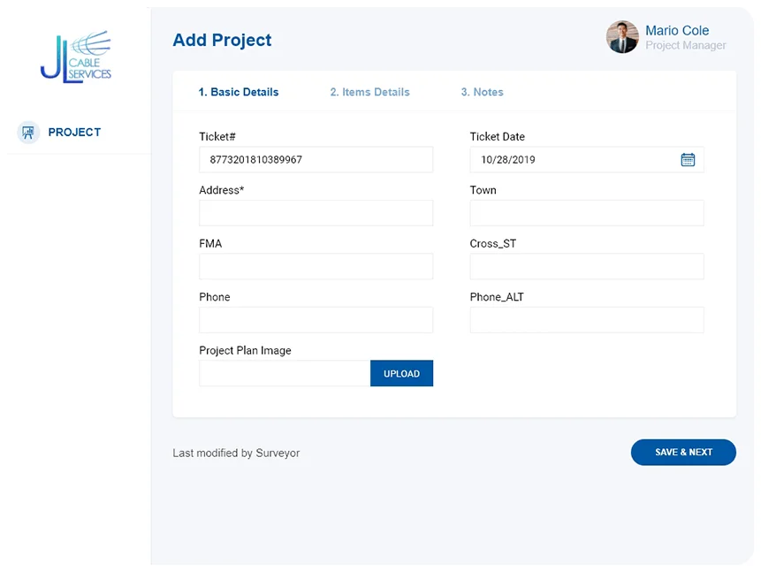
Task: Click the Add Project heading
Action: point(222,40)
